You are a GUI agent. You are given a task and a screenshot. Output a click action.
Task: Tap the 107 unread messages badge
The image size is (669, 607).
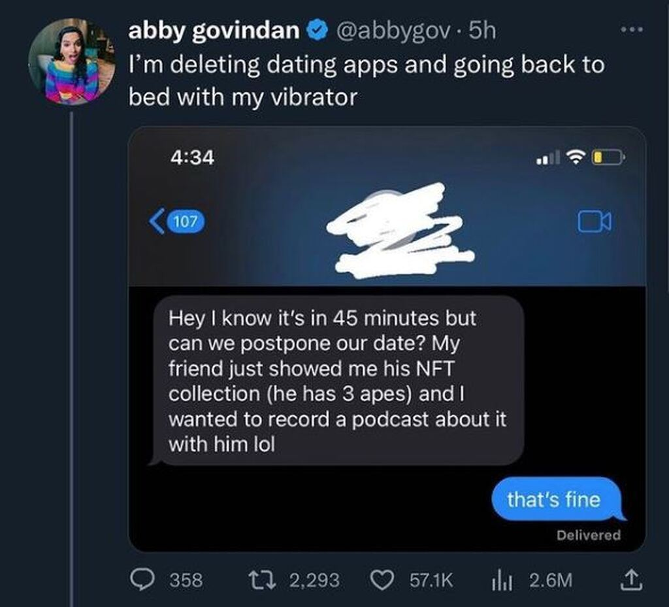pyautogui.click(x=186, y=221)
